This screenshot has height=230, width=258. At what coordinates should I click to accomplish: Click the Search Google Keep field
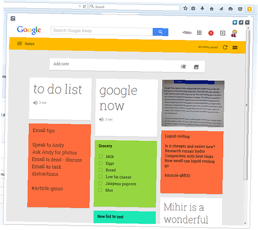(102, 31)
